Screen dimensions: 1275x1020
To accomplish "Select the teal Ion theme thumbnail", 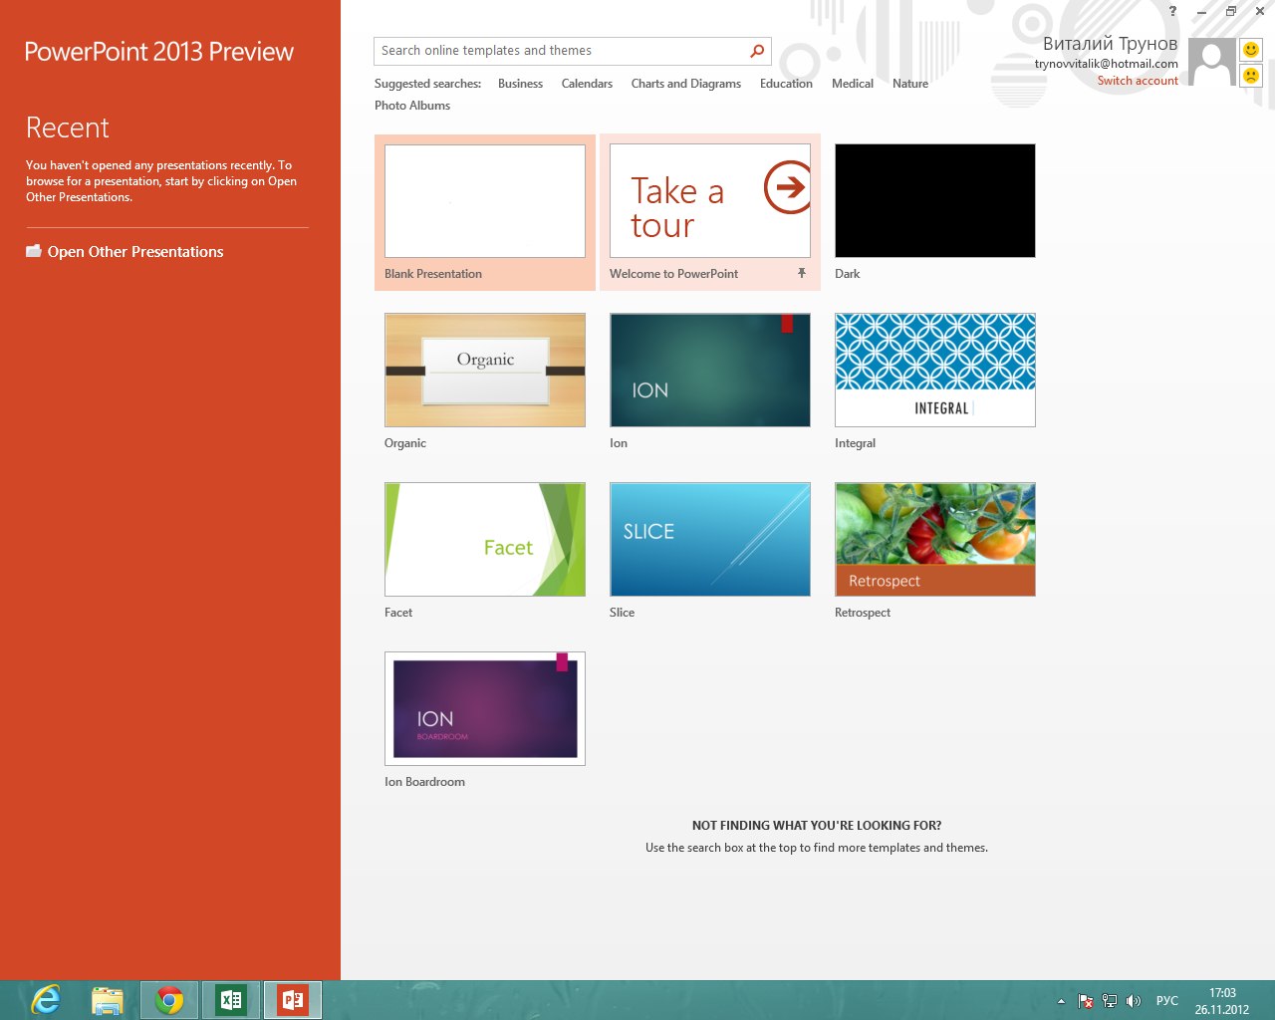I will click(x=710, y=371).
